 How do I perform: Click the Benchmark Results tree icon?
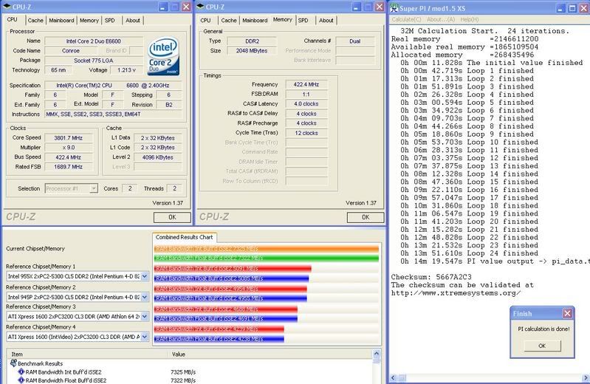[x=13, y=363]
